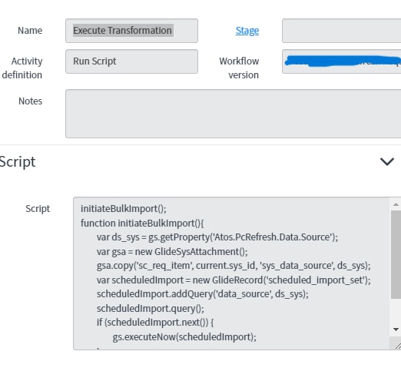Collapse the Script section chevron
The height and width of the screenshot is (371, 401).
[x=387, y=161]
